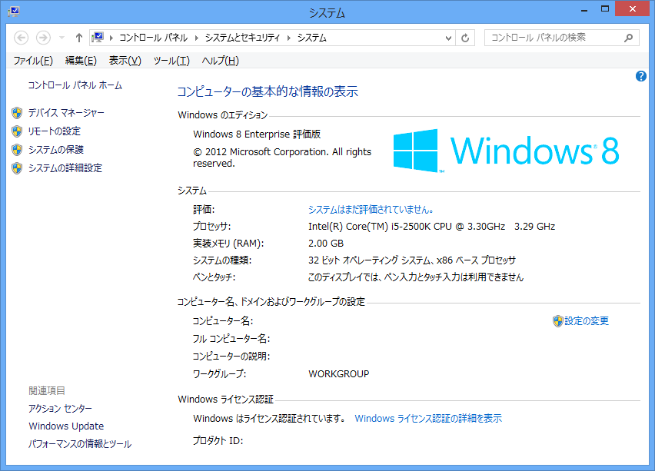This screenshot has height=471, width=655.
Task: Click the 2.00 GB RAM value
Action: (x=326, y=244)
